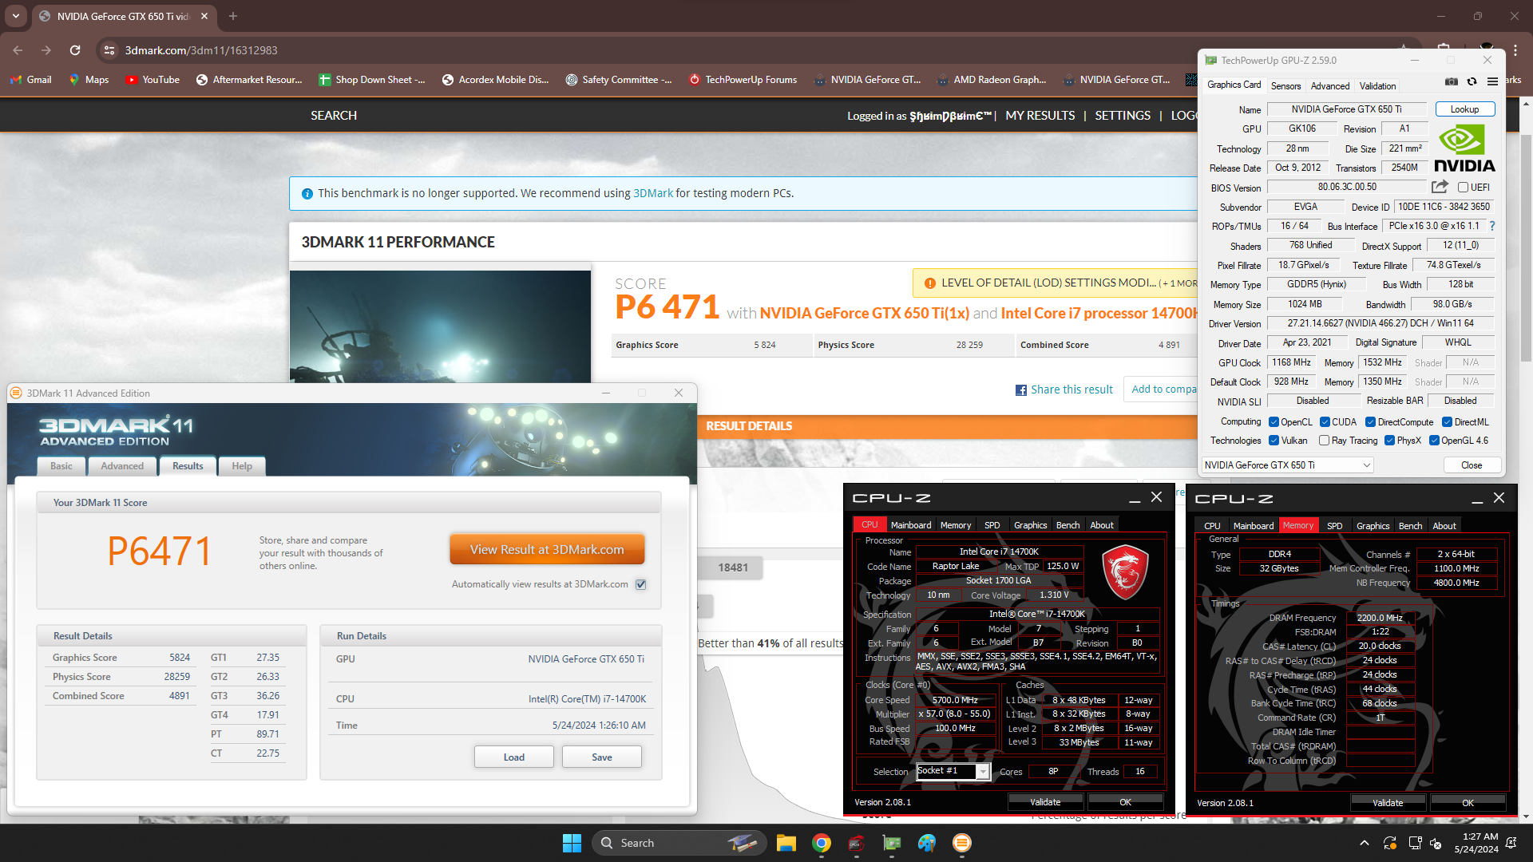Click the Chrome address bar URL
1533x862 pixels.
click(201, 50)
